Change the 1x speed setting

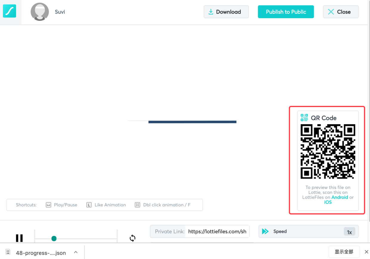point(349,232)
